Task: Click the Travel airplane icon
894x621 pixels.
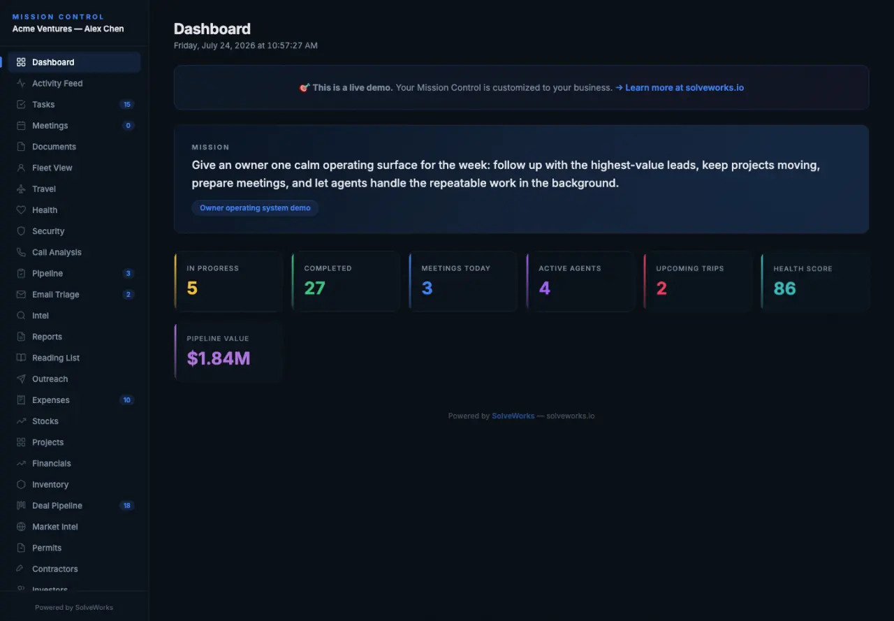Action: 21,189
